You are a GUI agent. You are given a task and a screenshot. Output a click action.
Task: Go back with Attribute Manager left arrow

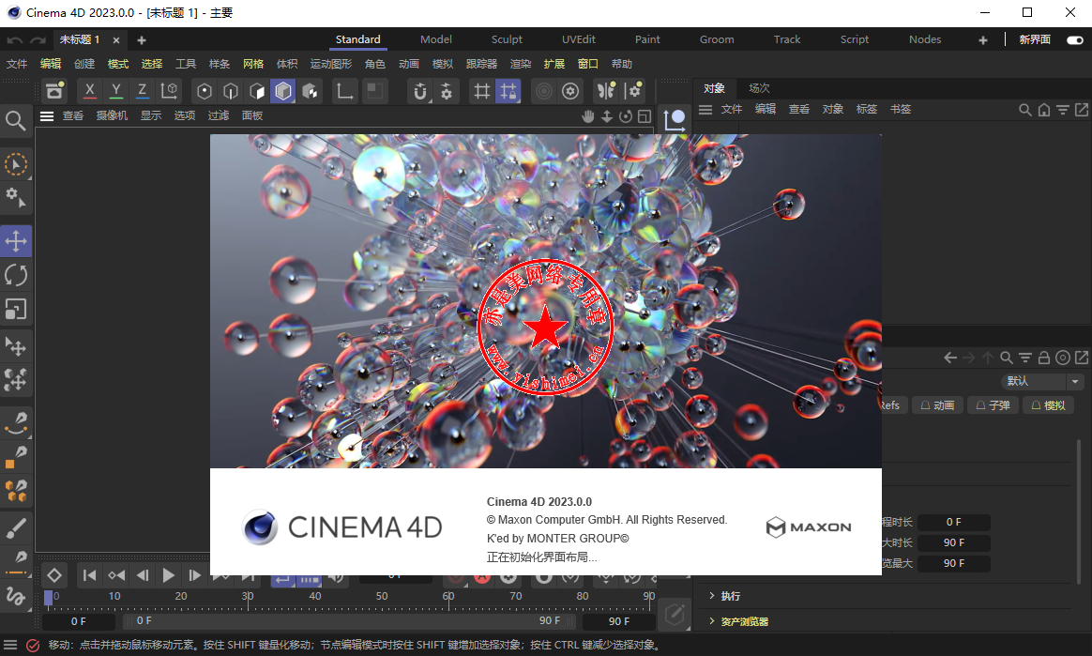pyautogui.click(x=950, y=358)
